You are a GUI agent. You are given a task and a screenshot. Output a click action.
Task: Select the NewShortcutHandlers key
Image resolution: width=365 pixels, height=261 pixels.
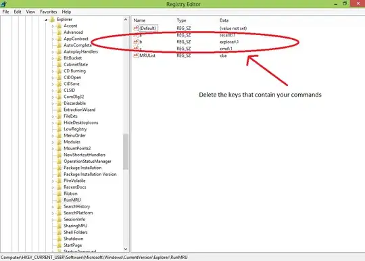(x=84, y=155)
